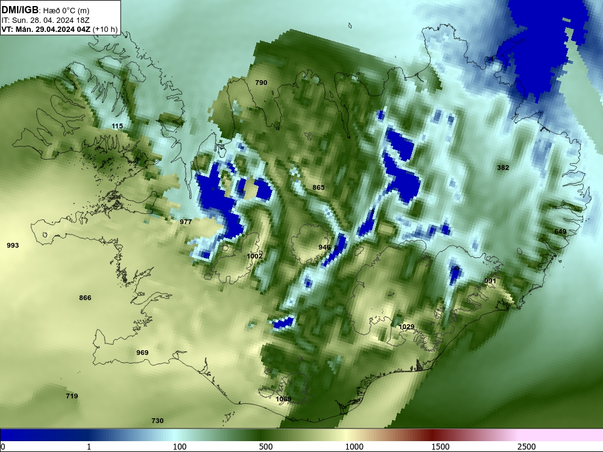Viewport: 603px width, 452px height.
Task: Click the 969 height value
Action: [x=142, y=353]
